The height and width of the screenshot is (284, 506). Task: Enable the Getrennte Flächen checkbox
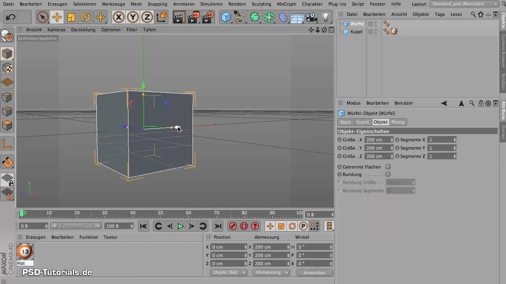point(388,167)
